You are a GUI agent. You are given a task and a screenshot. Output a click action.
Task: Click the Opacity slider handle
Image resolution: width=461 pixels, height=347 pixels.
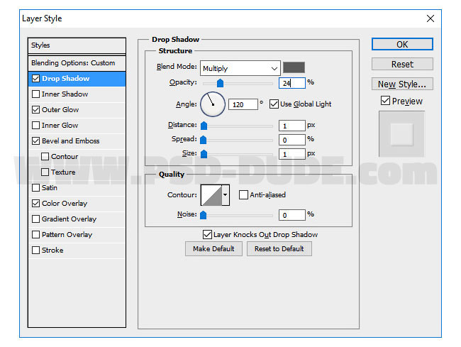tap(220, 83)
